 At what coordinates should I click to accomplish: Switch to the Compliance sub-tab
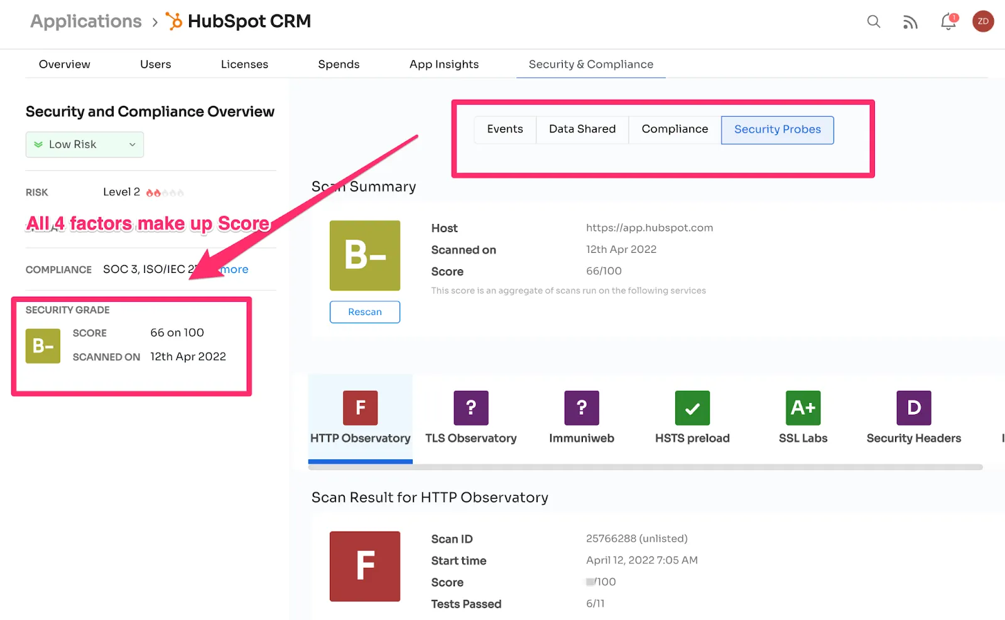pyautogui.click(x=675, y=129)
